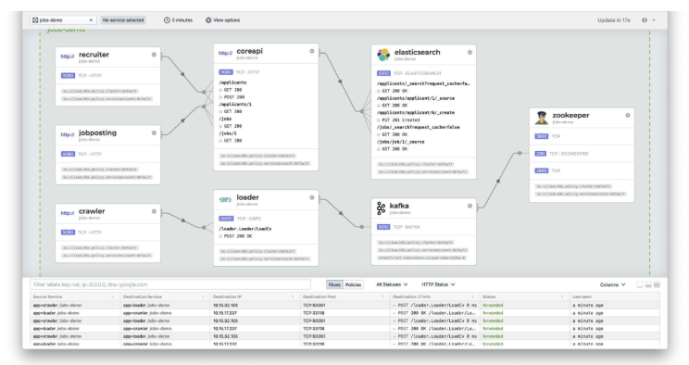Open View options
This screenshot has width=689, height=365.
click(x=222, y=20)
